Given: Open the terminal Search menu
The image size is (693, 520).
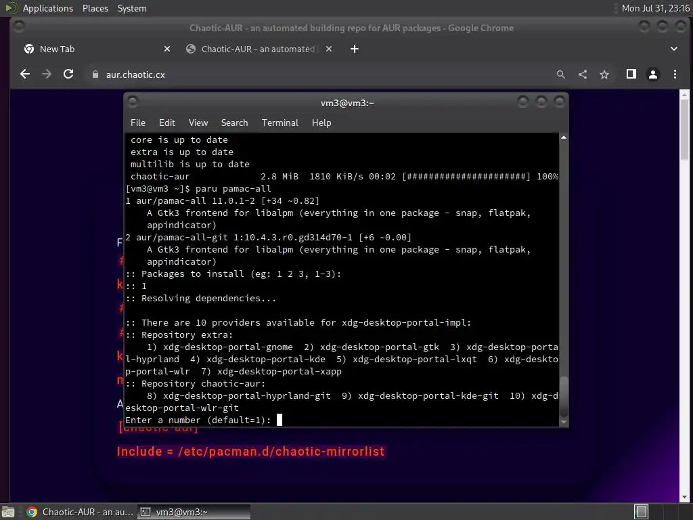Looking at the screenshot, I should (234, 123).
